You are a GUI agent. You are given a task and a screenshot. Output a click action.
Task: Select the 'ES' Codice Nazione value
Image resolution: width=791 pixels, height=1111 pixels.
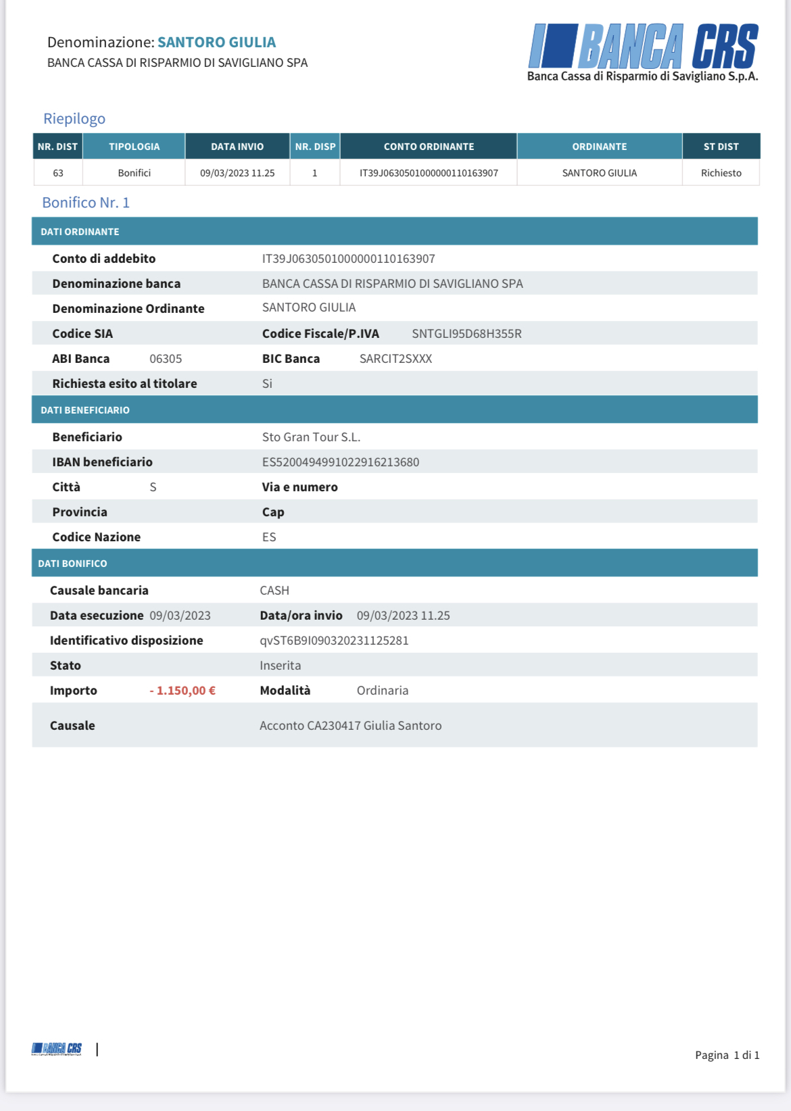tap(269, 537)
